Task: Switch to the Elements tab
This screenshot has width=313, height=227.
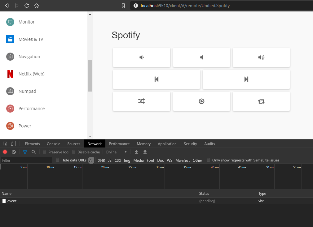Action: click(32, 143)
